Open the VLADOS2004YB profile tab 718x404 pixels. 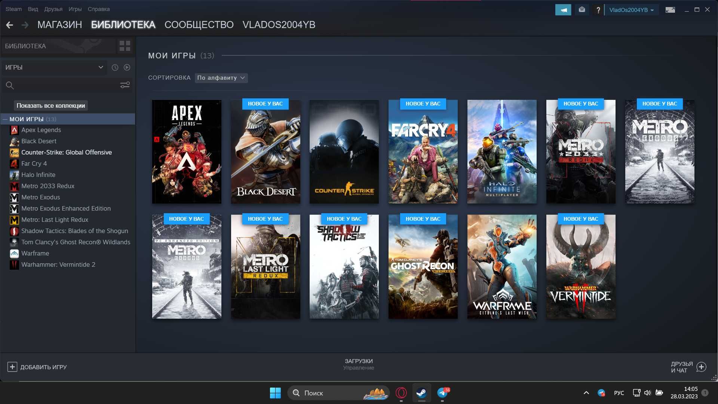(x=279, y=25)
